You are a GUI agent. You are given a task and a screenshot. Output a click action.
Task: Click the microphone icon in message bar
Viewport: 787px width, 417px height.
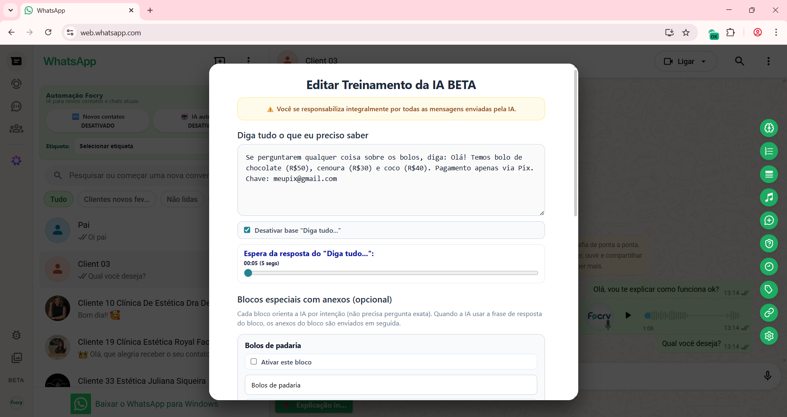point(767,376)
